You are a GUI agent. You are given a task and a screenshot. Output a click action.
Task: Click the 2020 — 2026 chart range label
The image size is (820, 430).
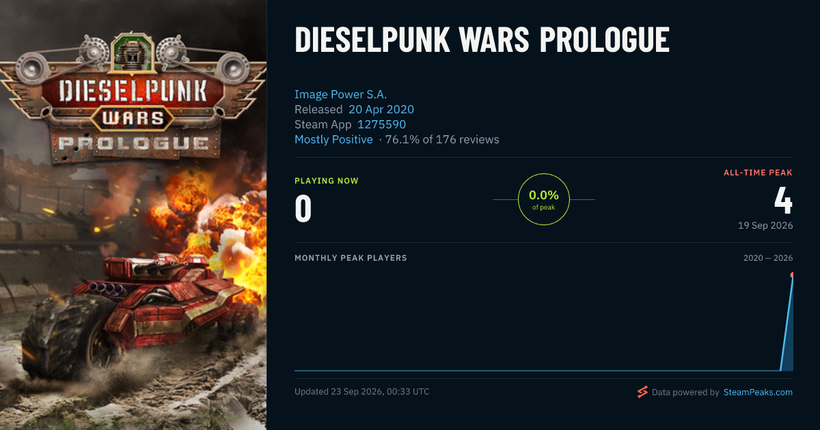click(x=768, y=258)
